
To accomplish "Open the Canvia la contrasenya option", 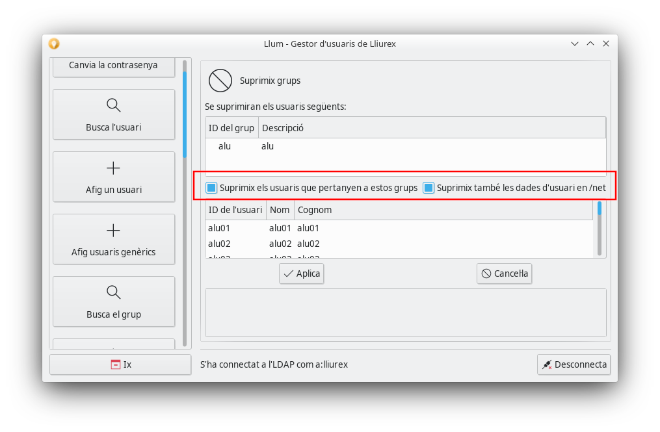I will (113, 66).
